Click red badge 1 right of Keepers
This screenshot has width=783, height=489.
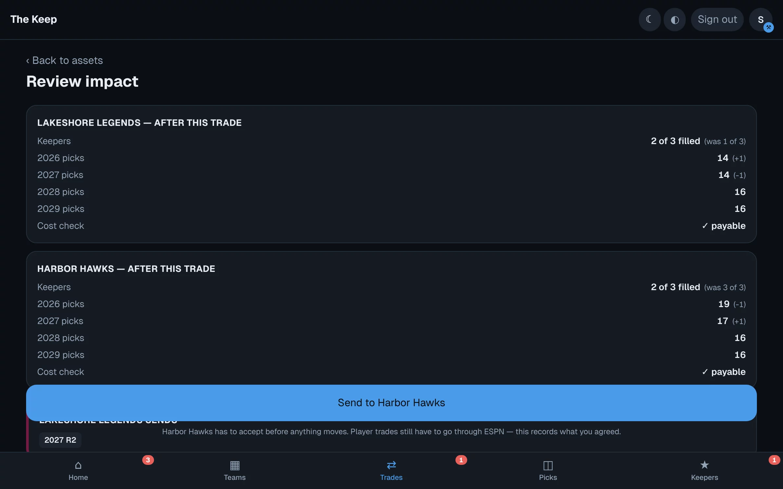coord(774,460)
